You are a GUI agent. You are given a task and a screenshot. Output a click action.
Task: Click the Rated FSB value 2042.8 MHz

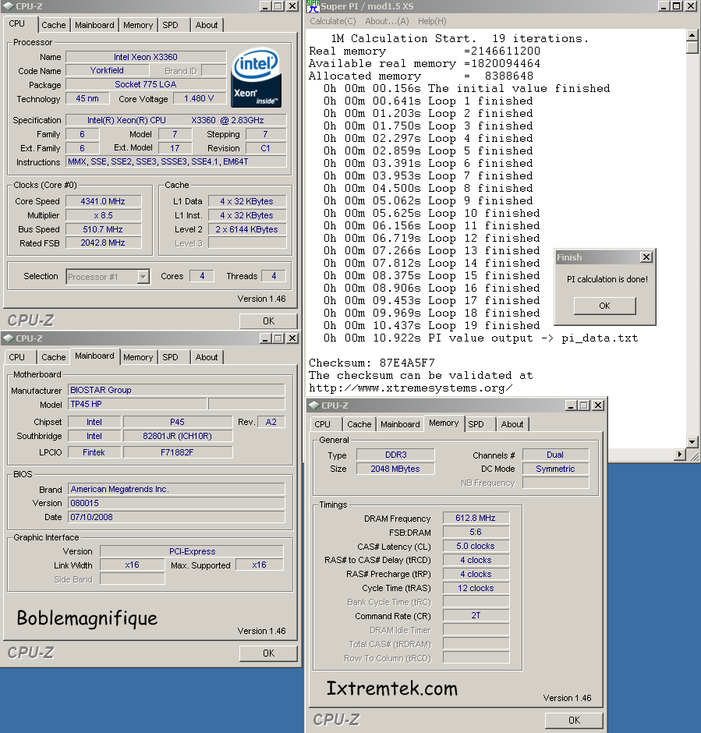point(103,243)
